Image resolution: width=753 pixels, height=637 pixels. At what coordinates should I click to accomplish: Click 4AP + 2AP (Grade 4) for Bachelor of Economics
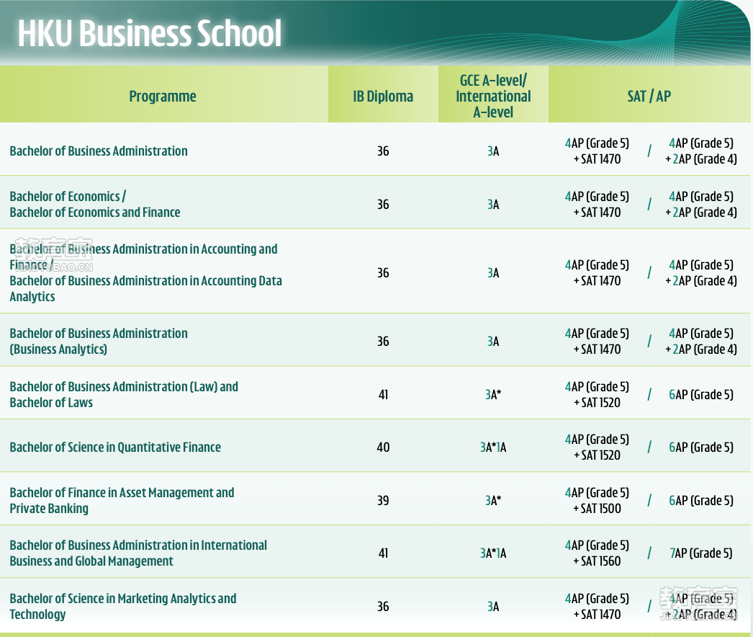click(701, 205)
